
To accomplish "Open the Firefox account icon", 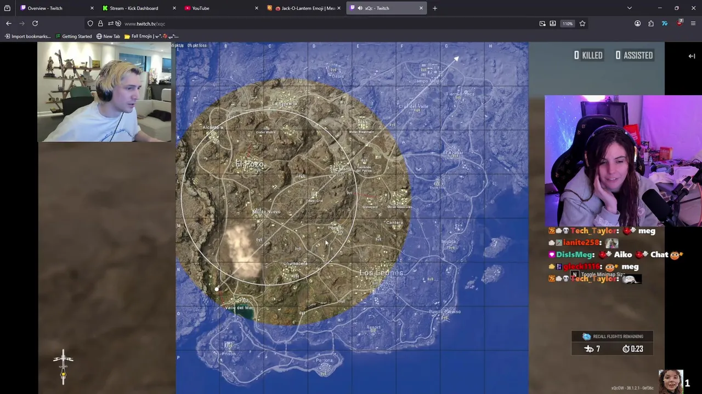I will pyautogui.click(x=638, y=24).
